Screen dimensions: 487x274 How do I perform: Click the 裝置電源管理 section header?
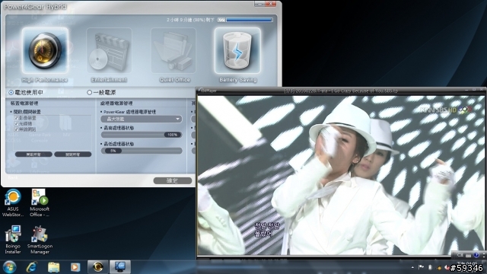pos(24,104)
